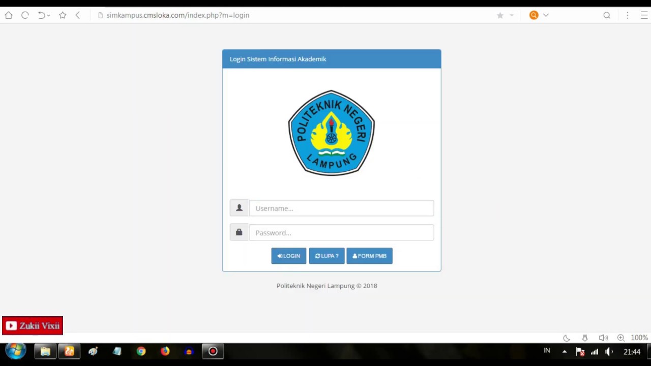651x366 pixels.
Task: Open dropdown next to favorites star
Action: tap(512, 15)
